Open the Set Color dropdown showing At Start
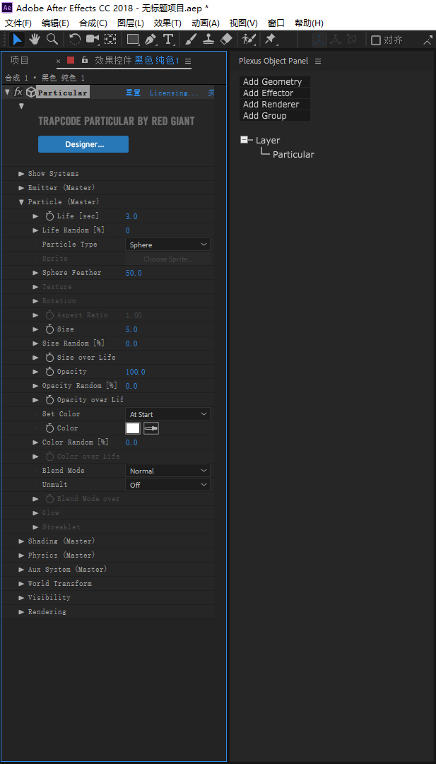This screenshot has width=436, height=764. [167, 414]
